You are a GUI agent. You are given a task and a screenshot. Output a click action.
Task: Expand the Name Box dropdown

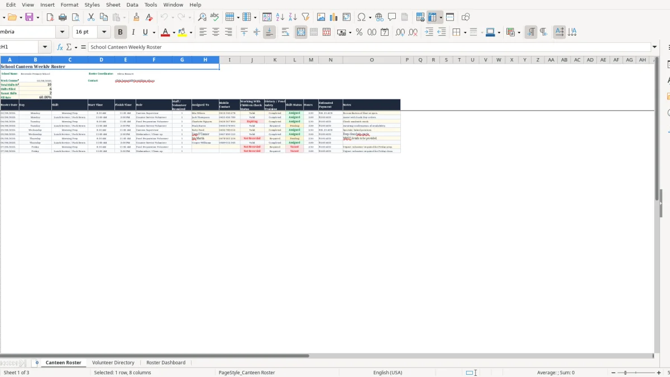(45, 47)
